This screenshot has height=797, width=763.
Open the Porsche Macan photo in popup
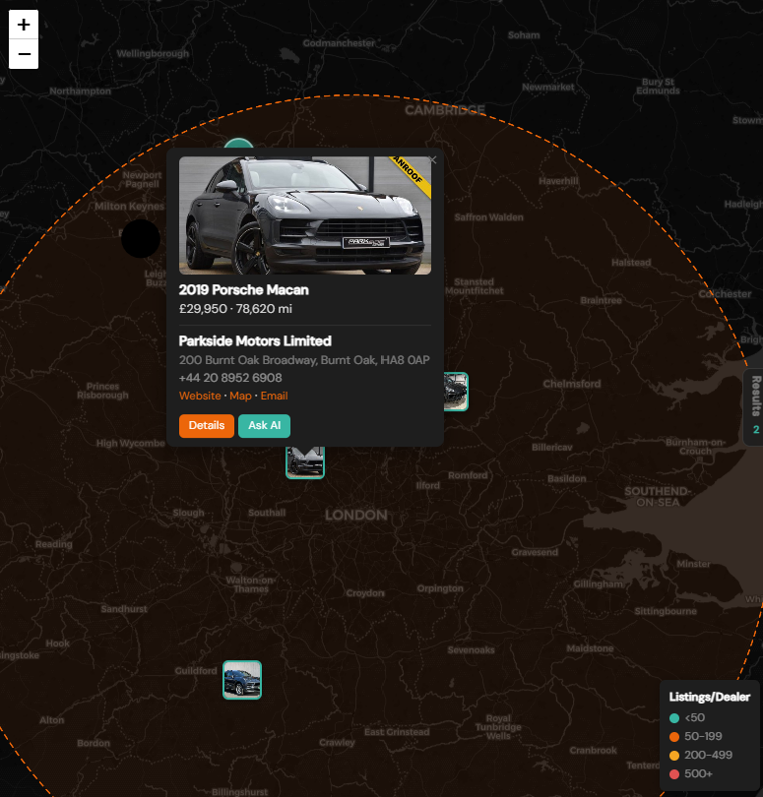[x=304, y=215]
